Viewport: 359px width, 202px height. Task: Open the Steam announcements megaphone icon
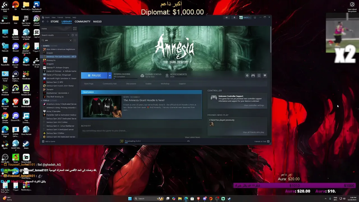pos(227,17)
